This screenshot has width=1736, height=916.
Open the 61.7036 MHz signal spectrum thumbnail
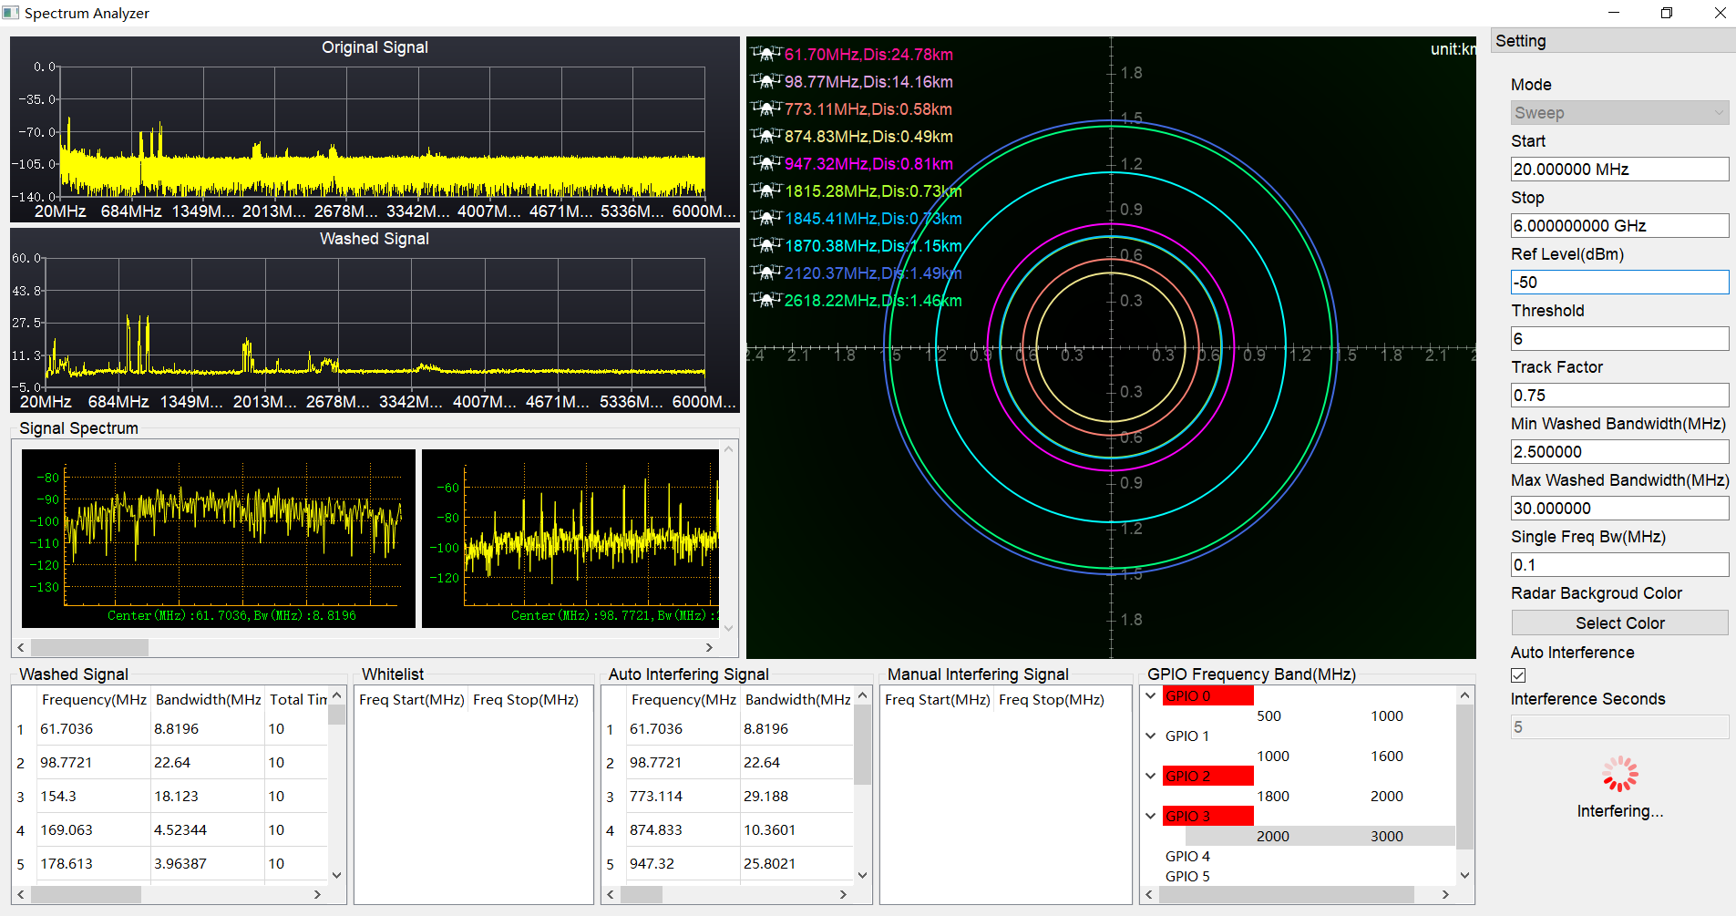point(219,538)
